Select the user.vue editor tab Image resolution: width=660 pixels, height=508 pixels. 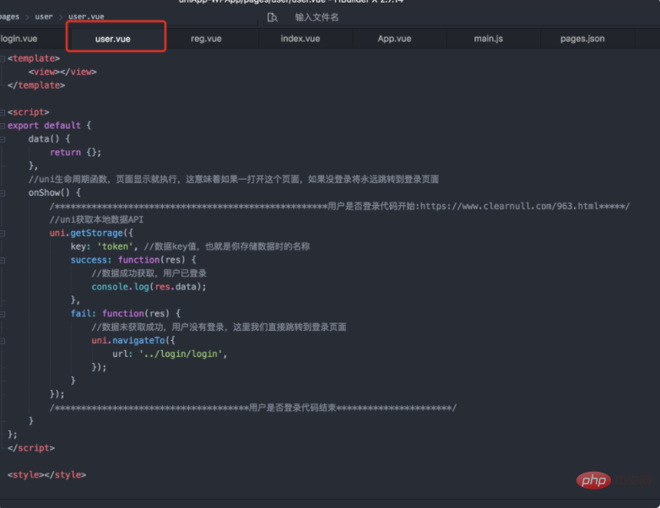[x=113, y=39]
